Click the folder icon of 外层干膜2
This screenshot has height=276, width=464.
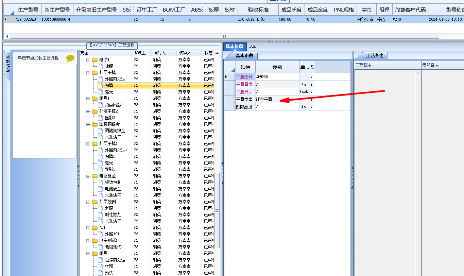[95, 111]
